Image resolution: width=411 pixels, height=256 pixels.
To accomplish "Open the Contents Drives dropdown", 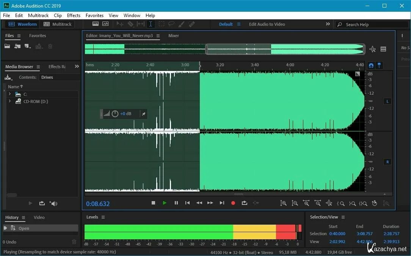I will coord(58,77).
